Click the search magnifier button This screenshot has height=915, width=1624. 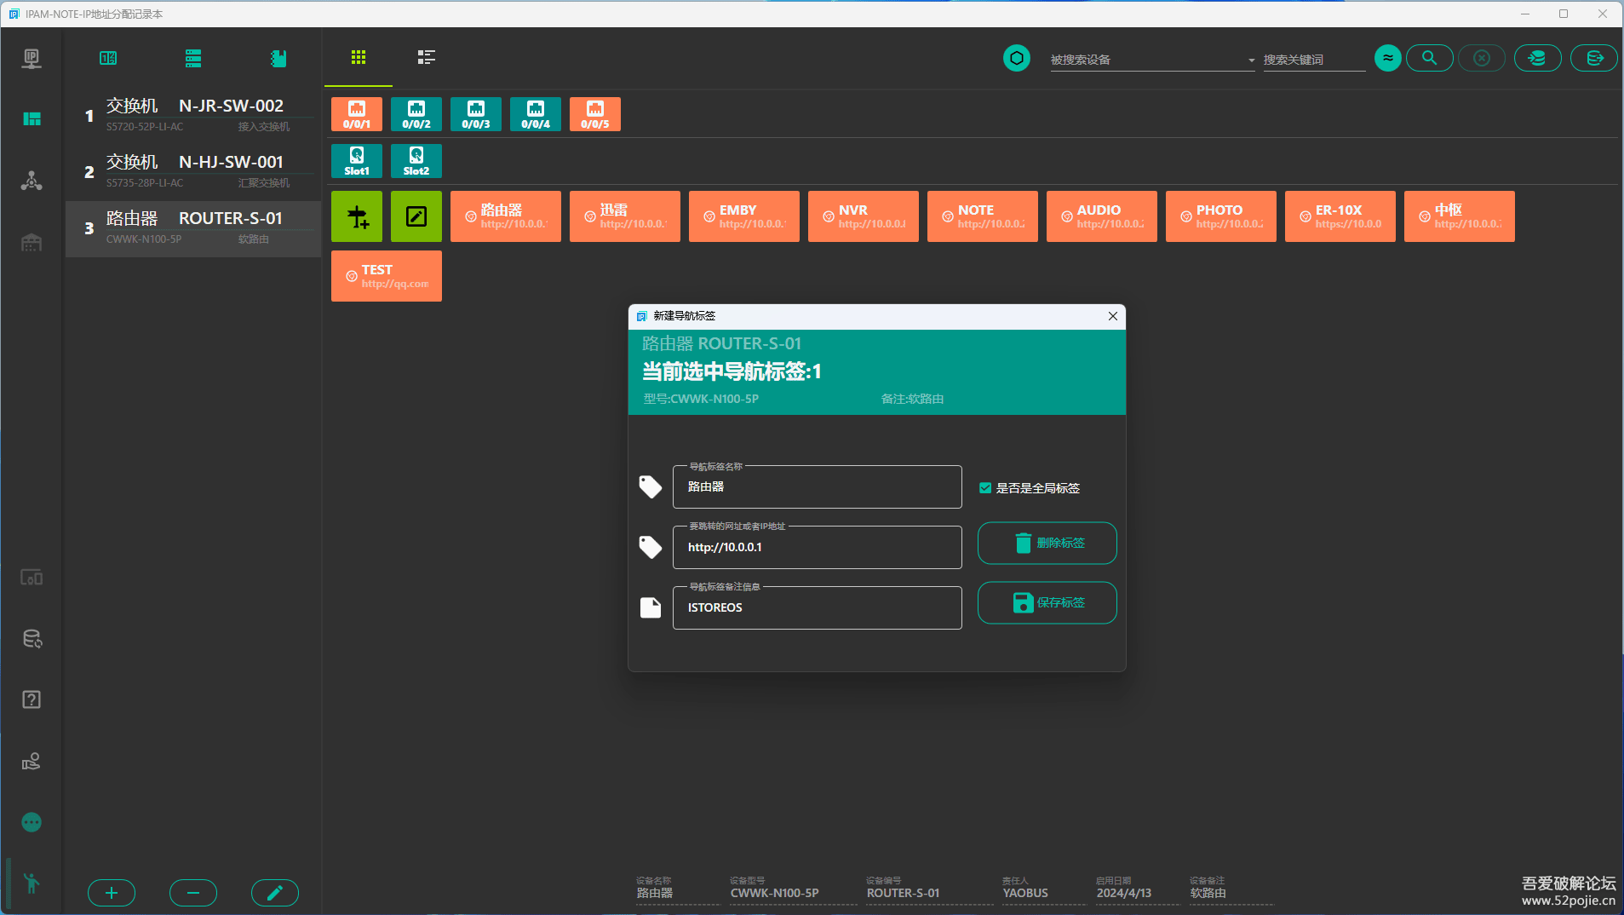tap(1429, 58)
